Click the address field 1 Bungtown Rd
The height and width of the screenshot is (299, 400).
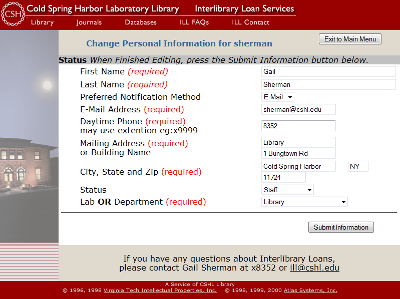point(298,153)
